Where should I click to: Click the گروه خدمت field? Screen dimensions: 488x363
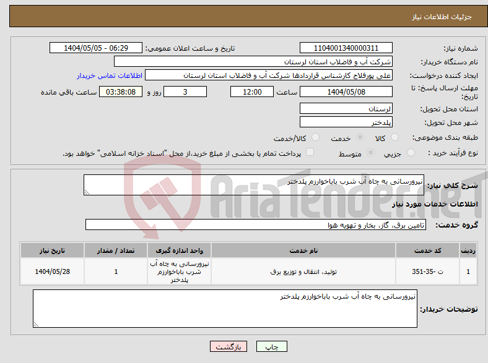click(256, 224)
